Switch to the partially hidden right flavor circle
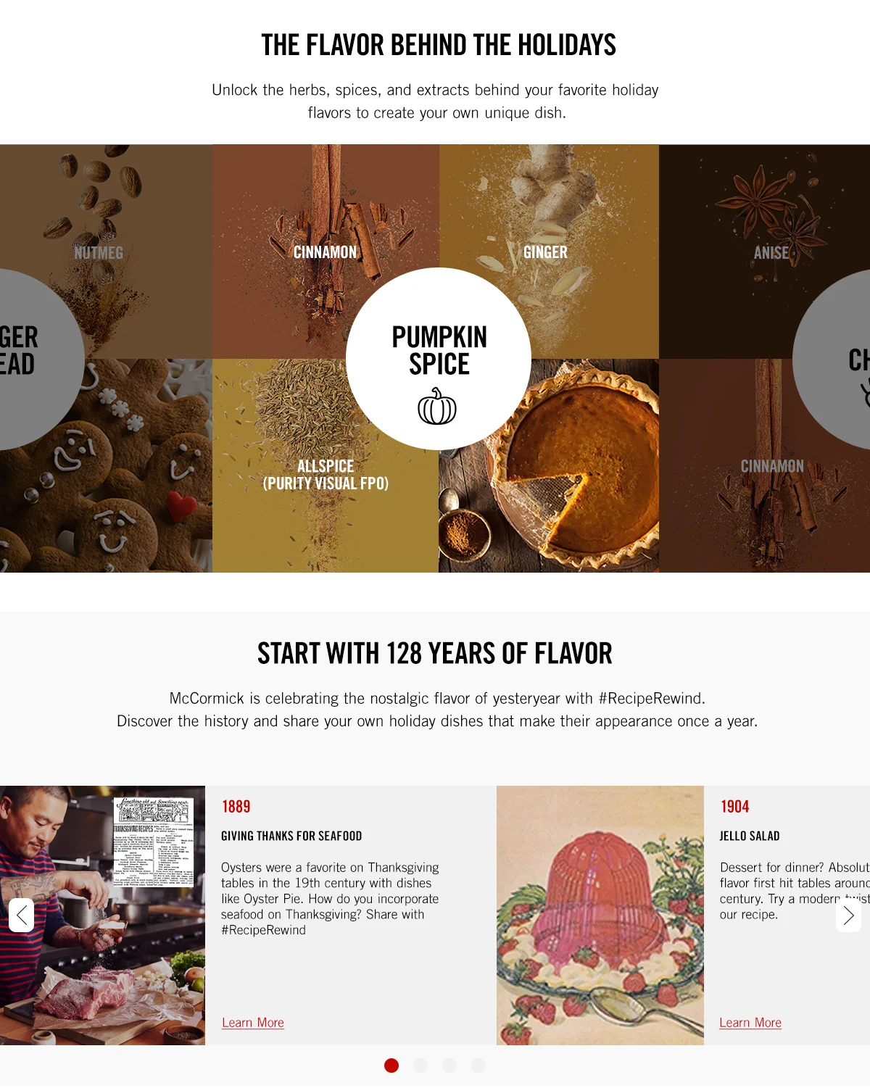Screen dimensions: 870x1088 tap(834, 359)
